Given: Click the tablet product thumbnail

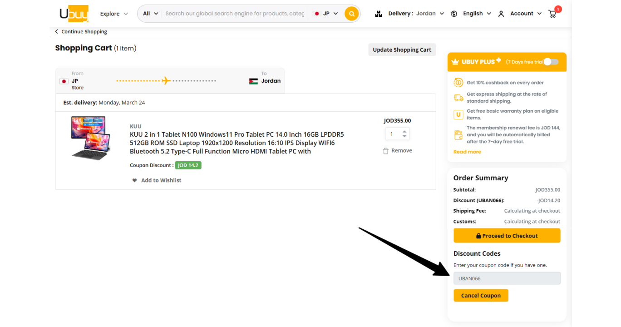Looking at the screenshot, I should [90, 138].
